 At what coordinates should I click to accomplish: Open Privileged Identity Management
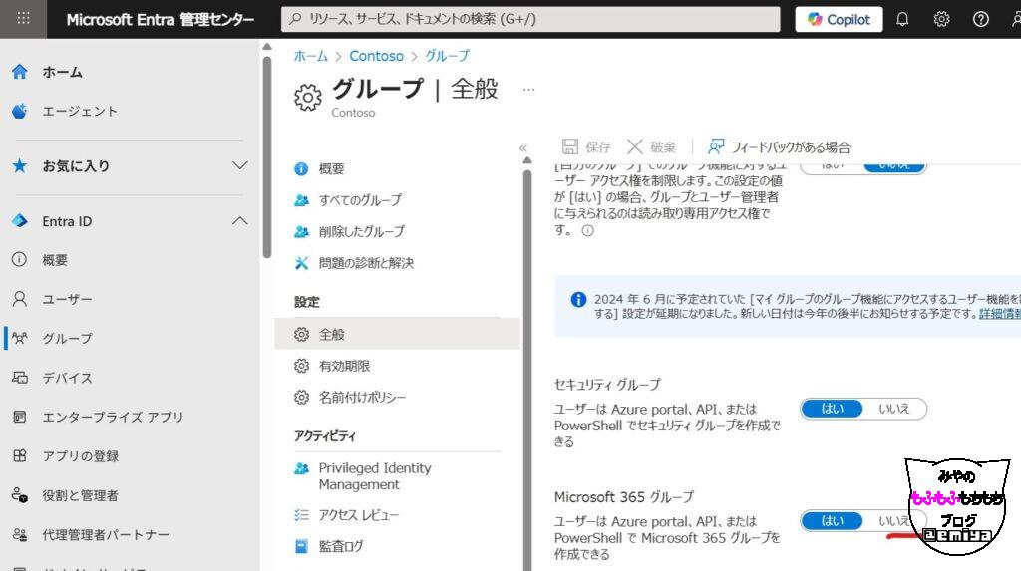(x=375, y=476)
